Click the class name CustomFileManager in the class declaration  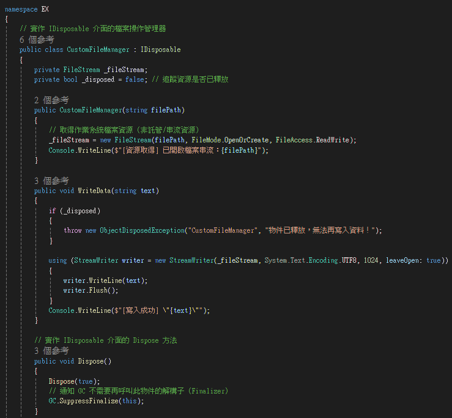click(98, 50)
